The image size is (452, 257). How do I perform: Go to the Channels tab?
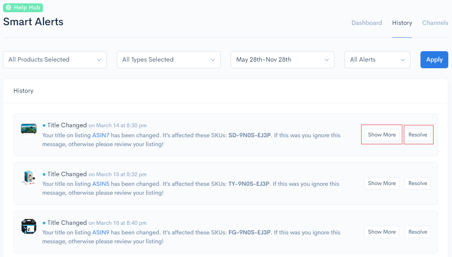click(435, 23)
